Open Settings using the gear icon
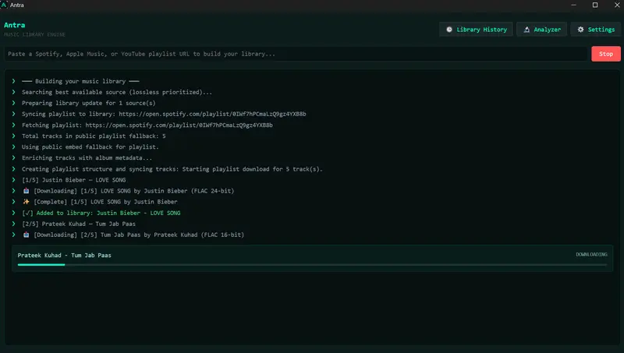 (580, 30)
